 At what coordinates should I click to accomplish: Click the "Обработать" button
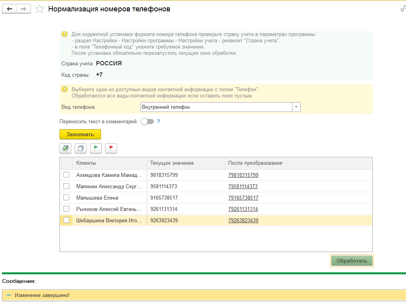[x=352, y=261]
